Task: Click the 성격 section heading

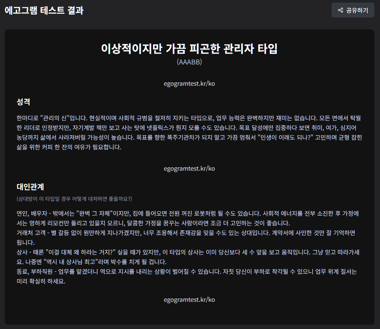Action: [23, 101]
